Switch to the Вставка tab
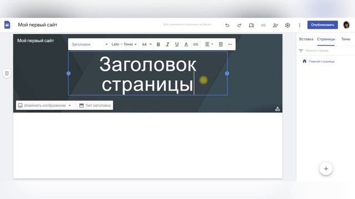The image size is (355, 199). (x=306, y=39)
